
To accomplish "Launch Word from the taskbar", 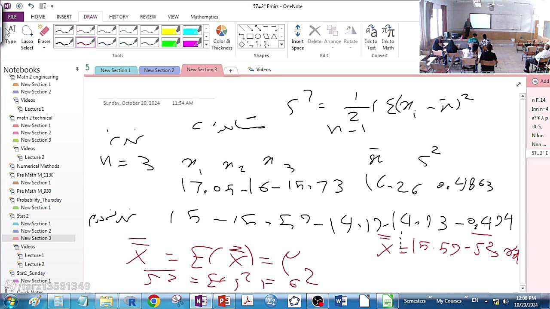I will point(341,301).
